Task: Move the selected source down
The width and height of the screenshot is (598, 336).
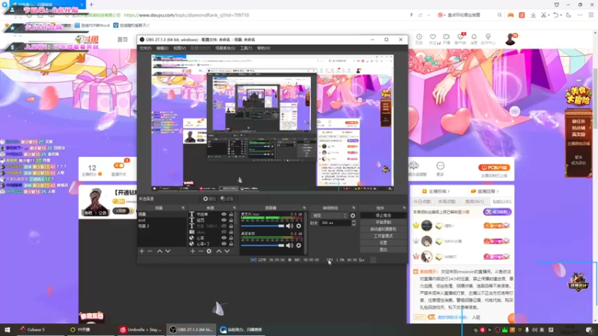Action: tap(227, 251)
